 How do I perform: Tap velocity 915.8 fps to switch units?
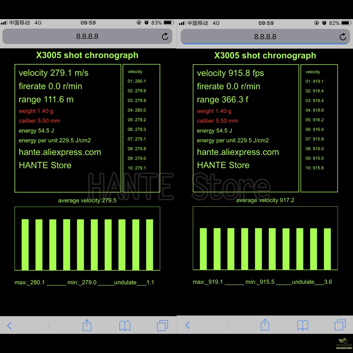click(230, 73)
